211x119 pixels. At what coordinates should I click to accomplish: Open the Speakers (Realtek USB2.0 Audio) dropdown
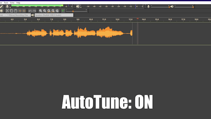pyautogui.click(x=54, y=15)
